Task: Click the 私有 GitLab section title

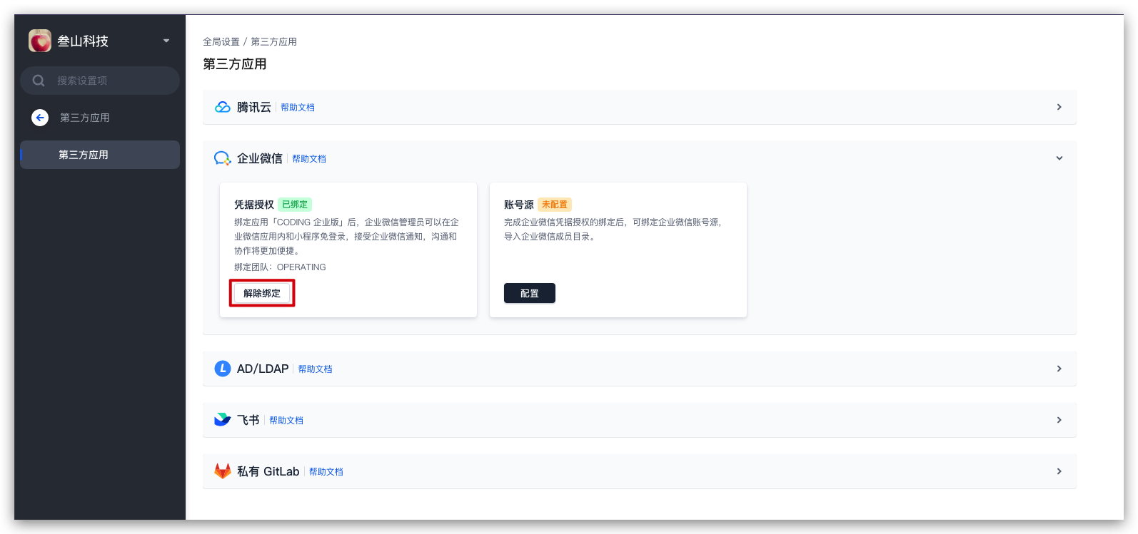Action: click(x=268, y=471)
